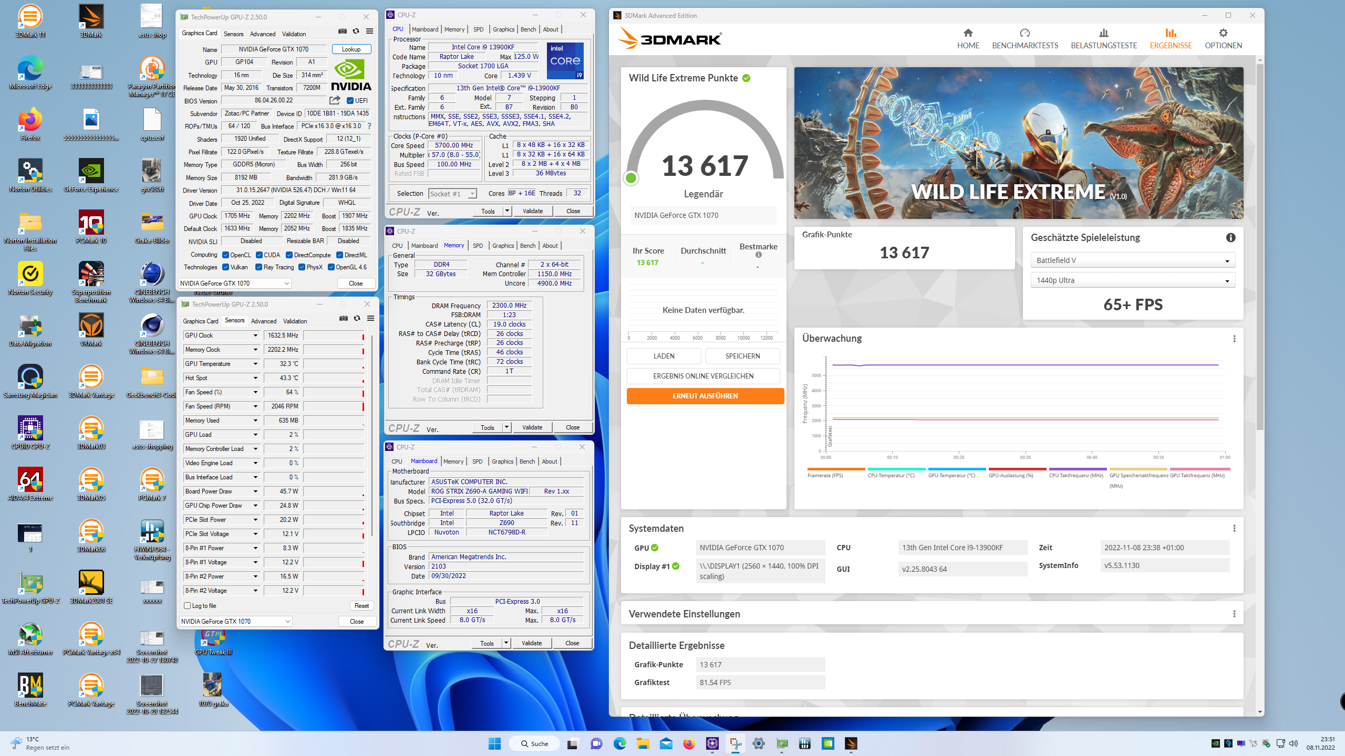Switch to the Sensors tab in the top GPU-Z window

click(x=233, y=34)
